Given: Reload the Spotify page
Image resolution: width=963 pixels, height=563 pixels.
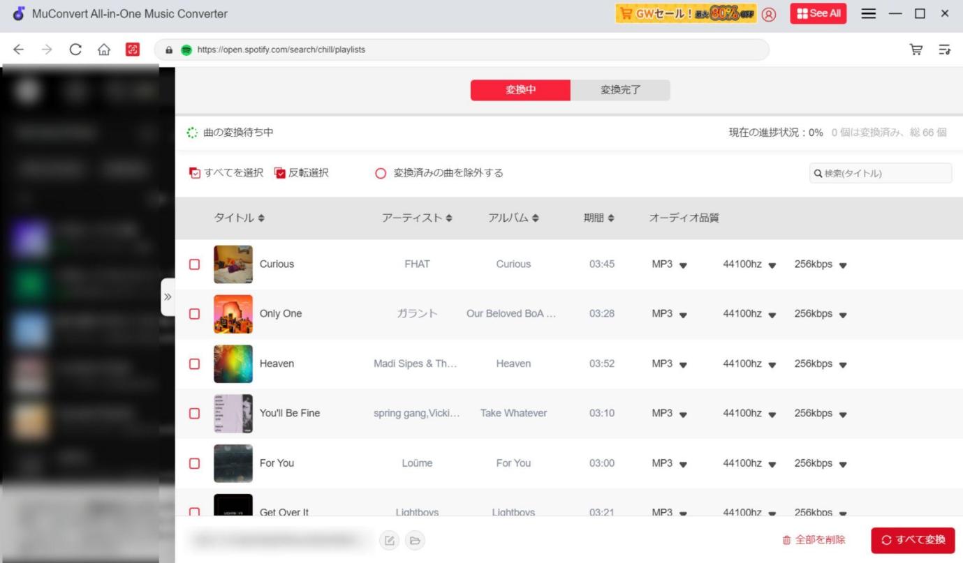Looking at the screenshot, I should pyautogui.click(x=75, y=50).
